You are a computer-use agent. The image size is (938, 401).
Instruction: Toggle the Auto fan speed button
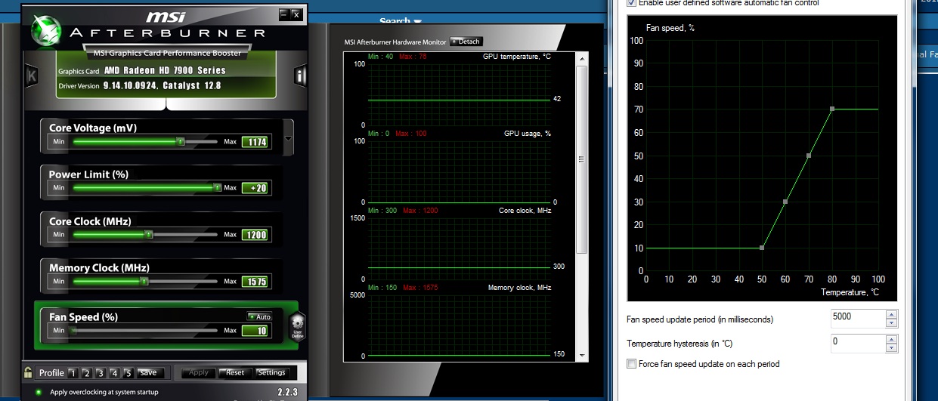tap(258, 317)
